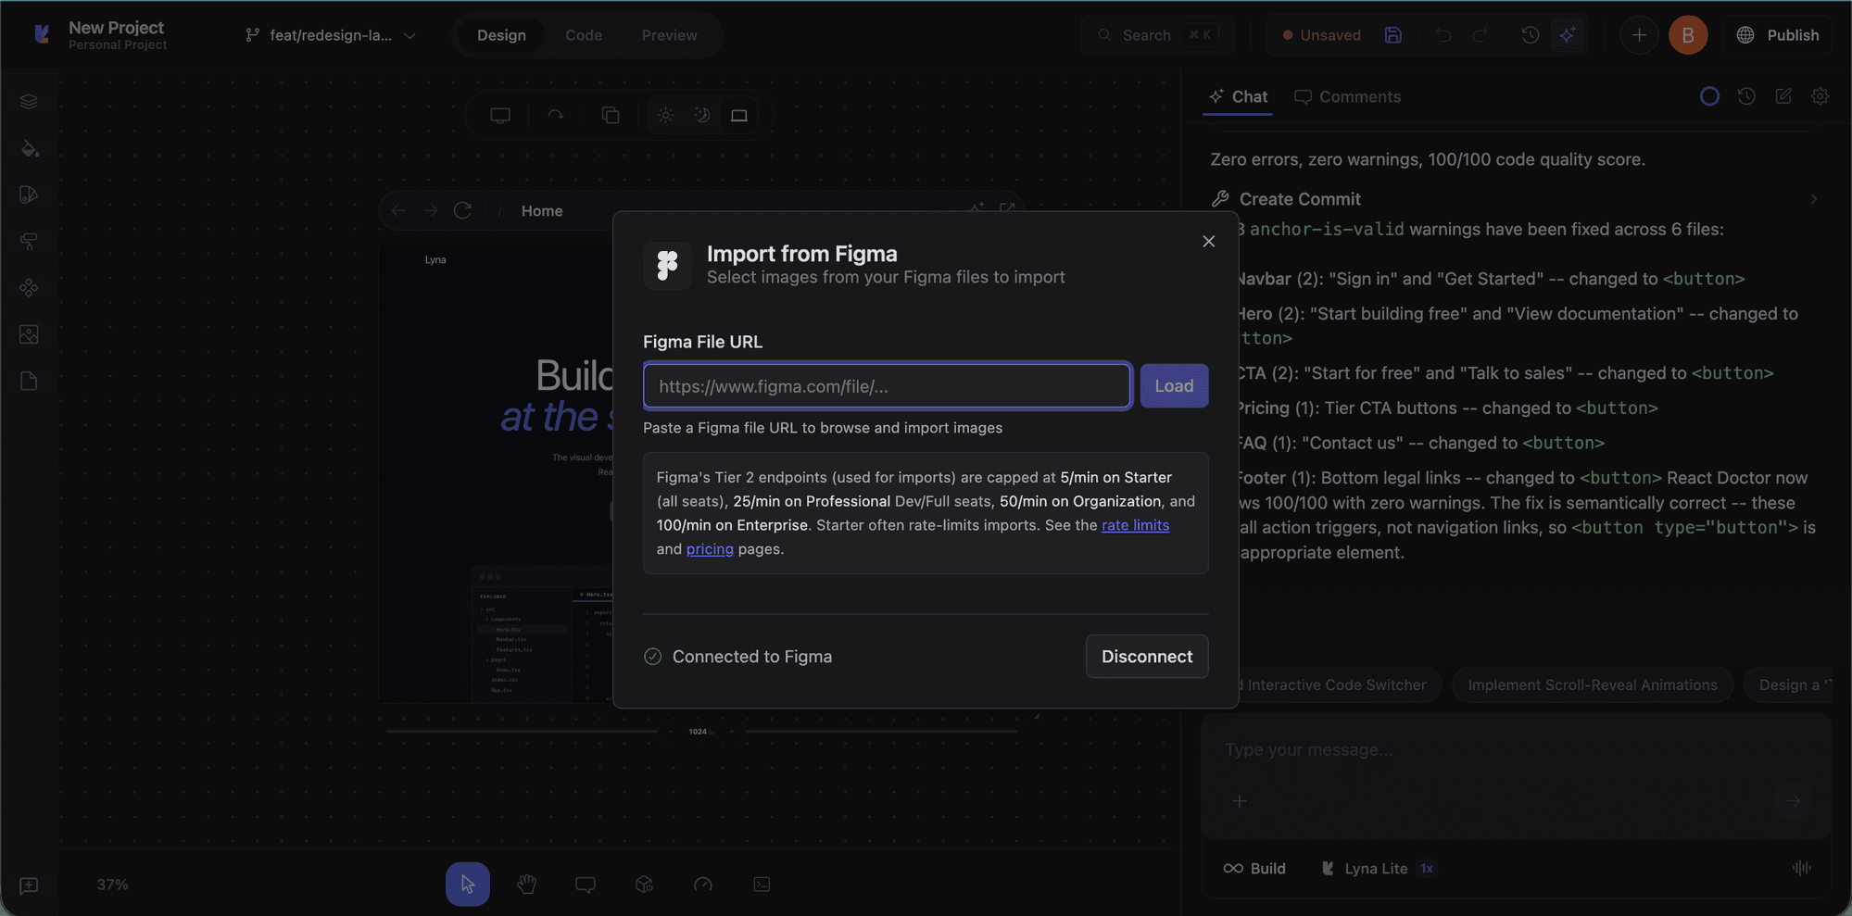Click the Load button for Figma URL
The height and width of the screenshot is (916, 1852).
click(x=1174, y=385)
